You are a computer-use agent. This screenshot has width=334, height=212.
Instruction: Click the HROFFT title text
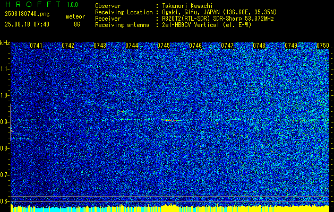(x=33, y=4)
